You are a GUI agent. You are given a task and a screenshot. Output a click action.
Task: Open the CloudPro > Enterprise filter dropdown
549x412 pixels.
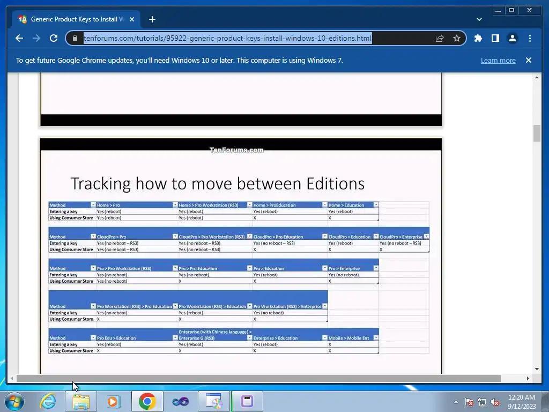[x=426, y=237]
